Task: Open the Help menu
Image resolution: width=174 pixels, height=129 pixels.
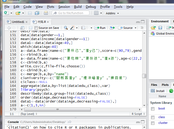Action: click(130, 7)
